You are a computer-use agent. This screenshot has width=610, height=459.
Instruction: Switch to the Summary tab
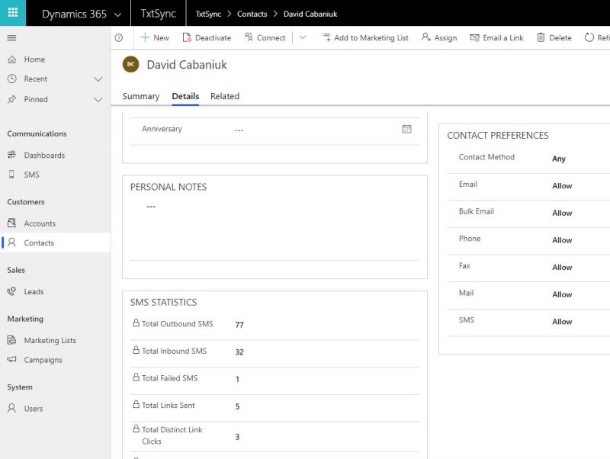point(140,96)
